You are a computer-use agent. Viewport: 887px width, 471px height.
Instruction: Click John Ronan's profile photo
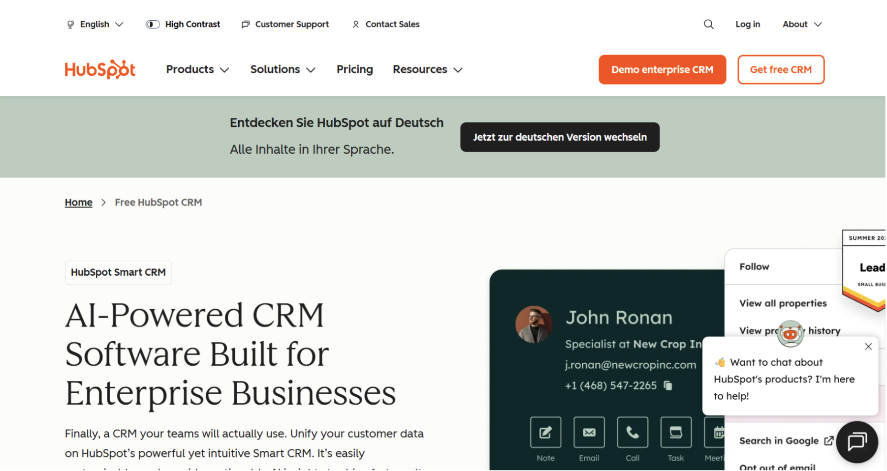[x=534, y=324]
